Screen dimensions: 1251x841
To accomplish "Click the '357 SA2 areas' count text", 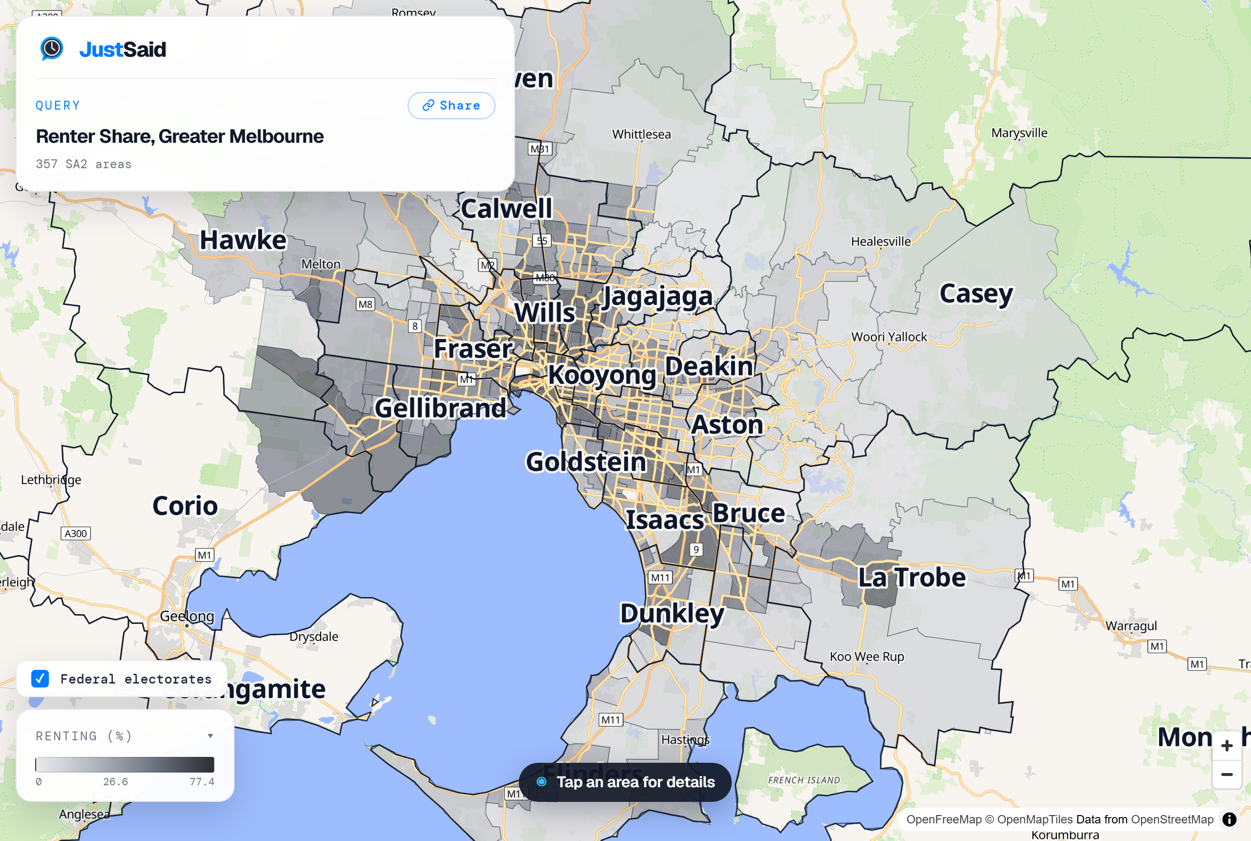I will coord(84,164).
